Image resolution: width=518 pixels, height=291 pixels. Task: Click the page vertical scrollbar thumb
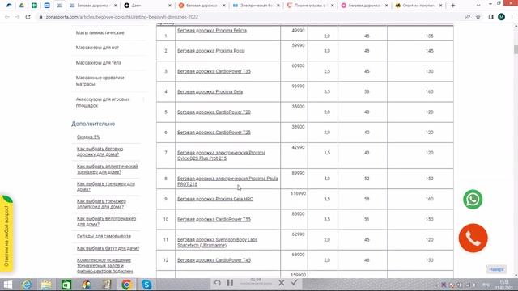tap(516, 49)
